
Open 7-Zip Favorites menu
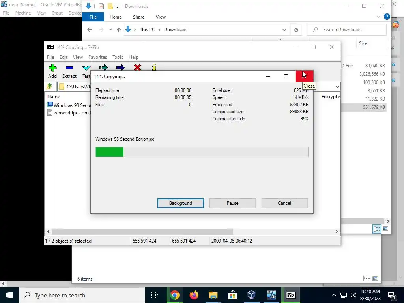[x=97, y=57]
